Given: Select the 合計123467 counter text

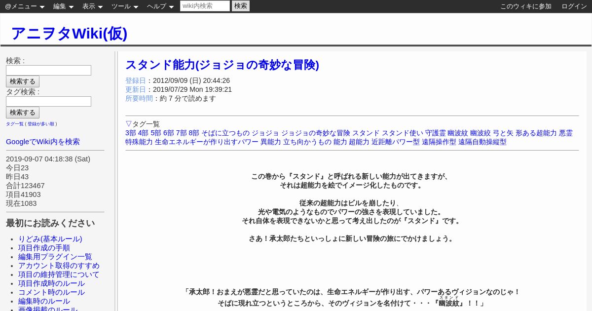Looking at the screenshot, I should pyautogui.click(x=25, y=186).
